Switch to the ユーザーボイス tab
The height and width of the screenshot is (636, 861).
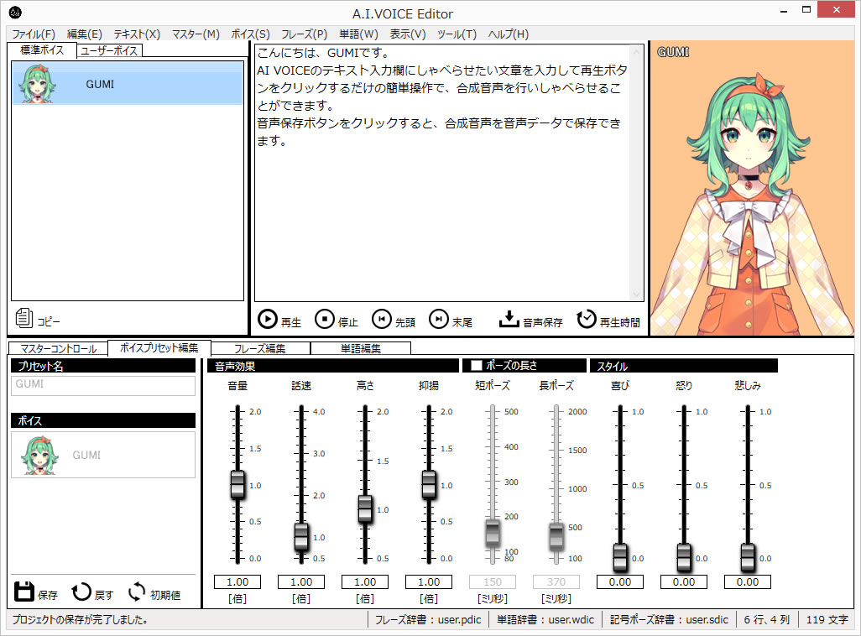(x=109, y=51)
